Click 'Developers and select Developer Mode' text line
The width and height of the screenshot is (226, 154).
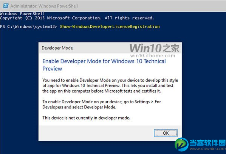coord(79,107)
